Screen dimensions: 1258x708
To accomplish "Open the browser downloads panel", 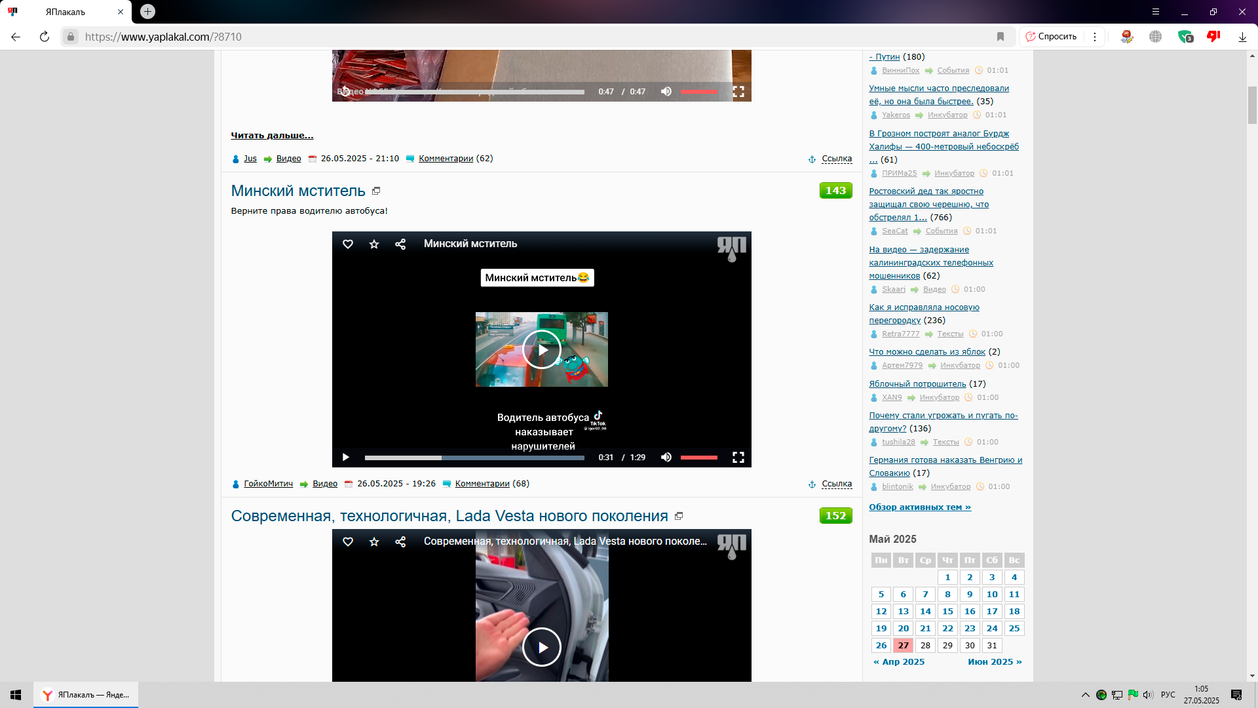I will tap(1242, 37).
